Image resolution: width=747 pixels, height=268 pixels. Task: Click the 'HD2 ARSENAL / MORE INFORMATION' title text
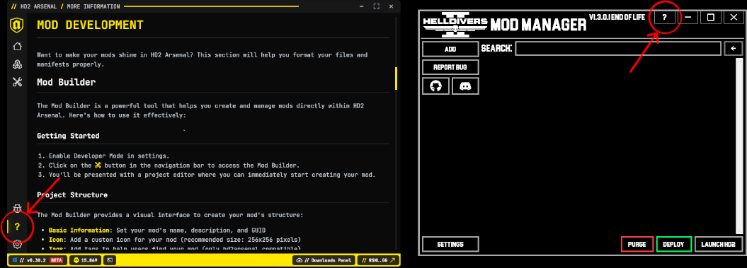[x=70, y=6]
